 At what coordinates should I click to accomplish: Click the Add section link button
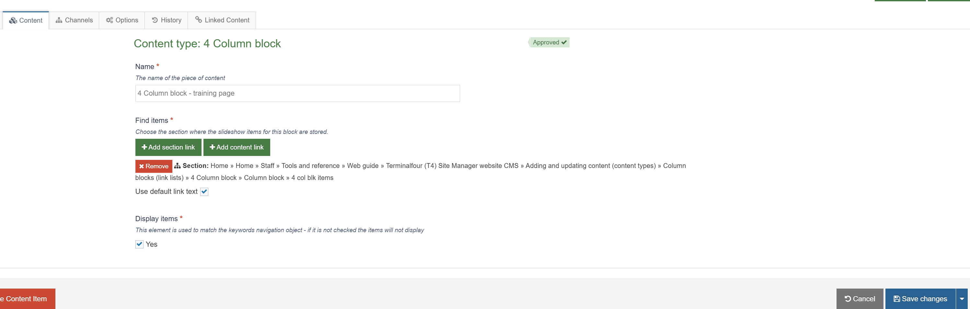coord(168,147)
